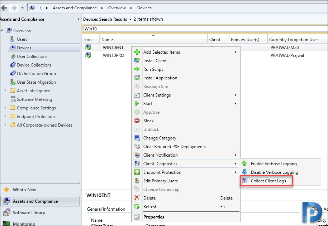Collapse the Overview tree node
328x226 pixels.
pos(2,30)
